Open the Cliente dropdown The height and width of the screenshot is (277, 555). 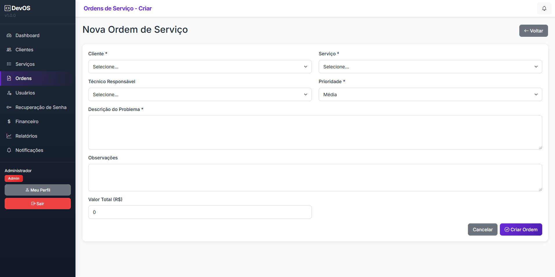[200, 67]
